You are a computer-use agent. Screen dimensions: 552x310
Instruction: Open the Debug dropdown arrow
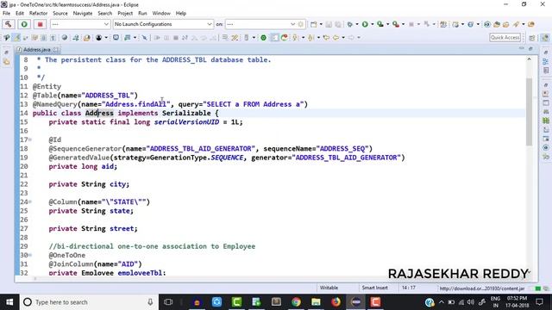click(x=357, y=24)
